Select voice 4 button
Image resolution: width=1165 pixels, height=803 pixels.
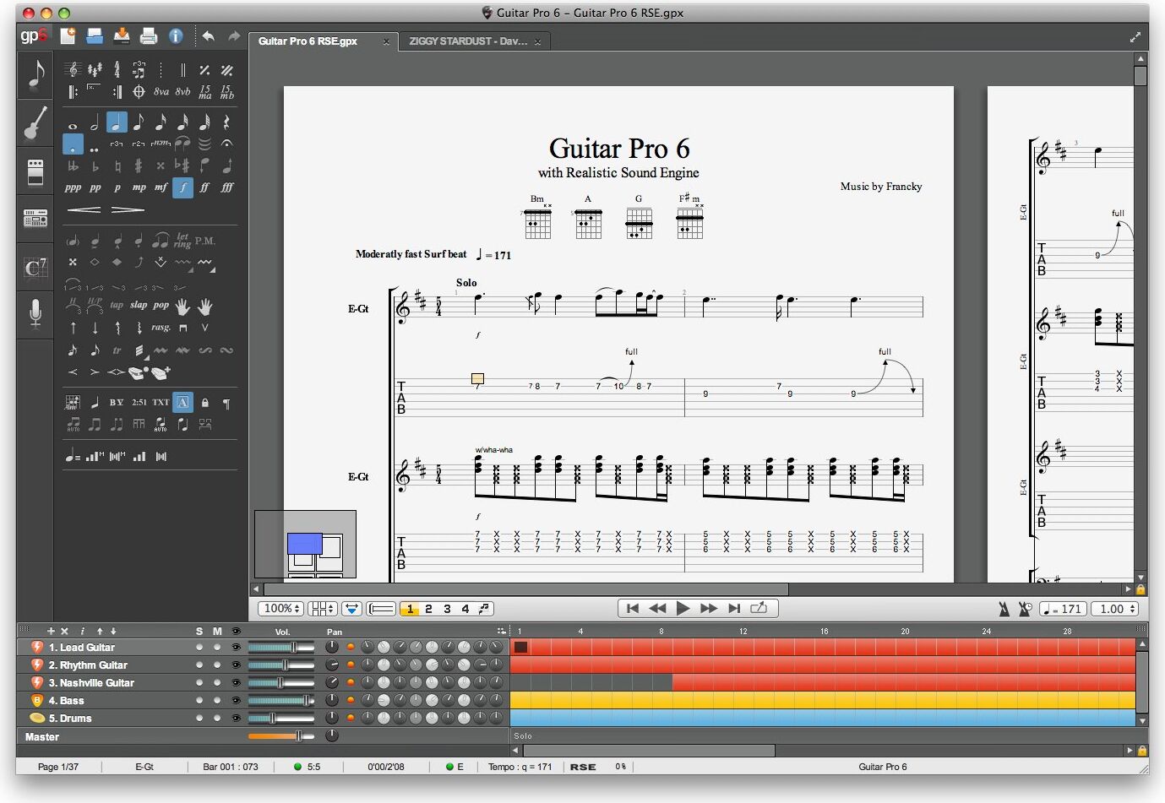pos(465,609)
